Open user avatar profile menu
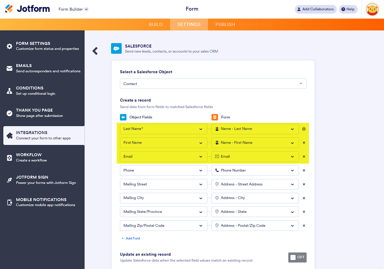The image size is (384, 269). click(372, 9)
